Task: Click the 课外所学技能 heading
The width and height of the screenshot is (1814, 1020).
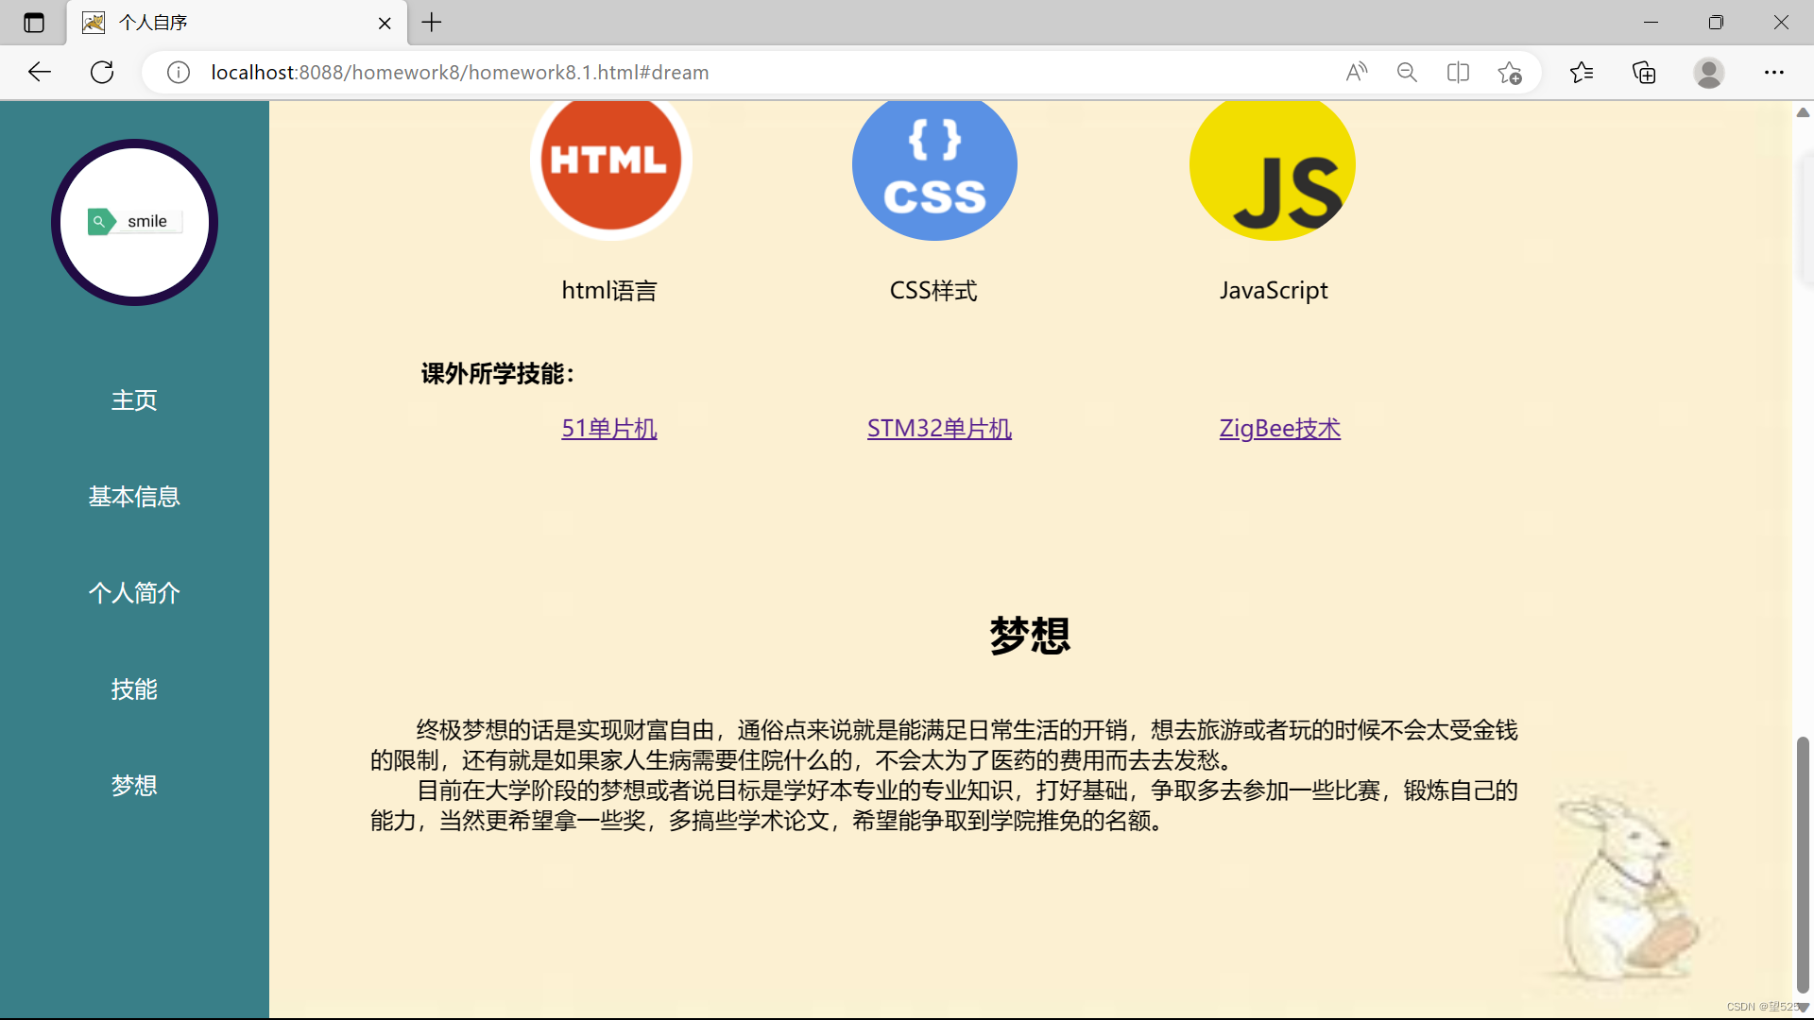Action: click(498, 374)
